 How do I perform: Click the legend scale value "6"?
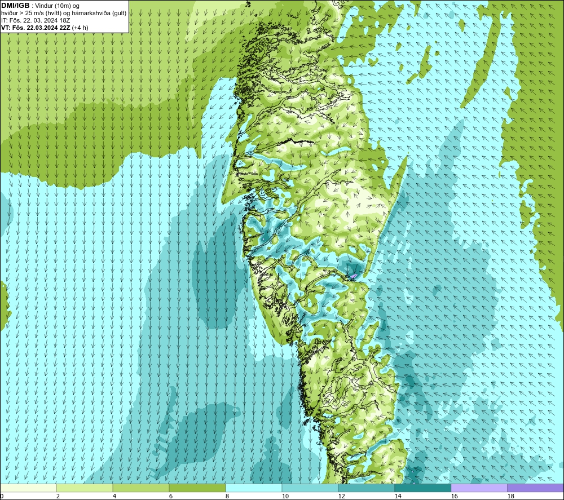click(171, 497)
